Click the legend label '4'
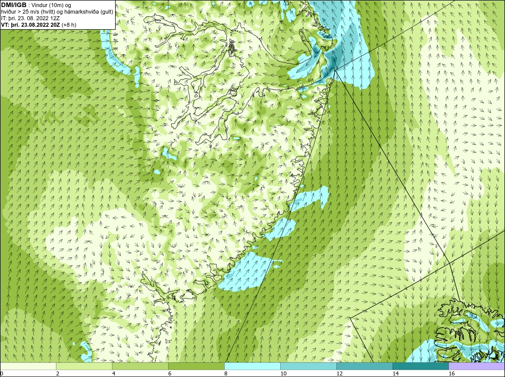This screenshot has height=377, width=505. point(114,373)
